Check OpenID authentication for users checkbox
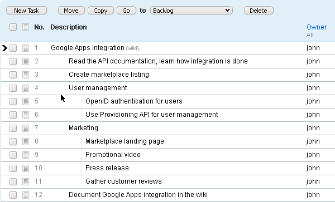 point(13,101)
